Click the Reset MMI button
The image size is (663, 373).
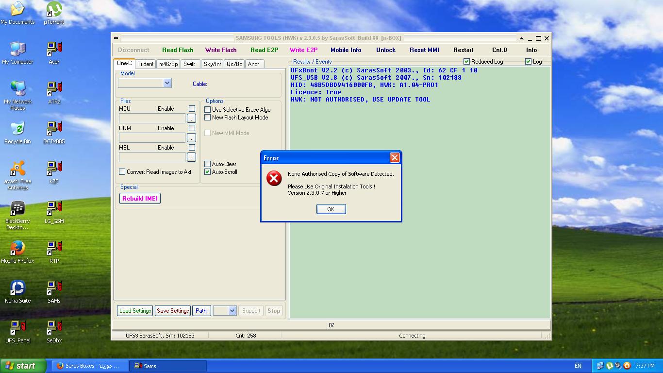click(x=424, y=50)
